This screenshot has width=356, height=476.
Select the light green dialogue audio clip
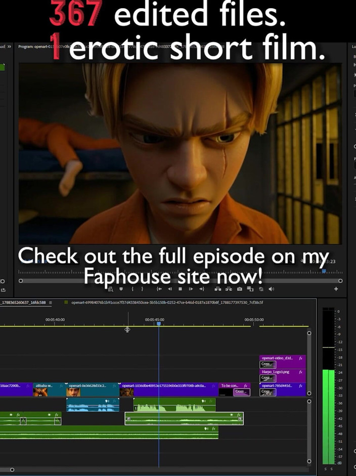(174, 405)
